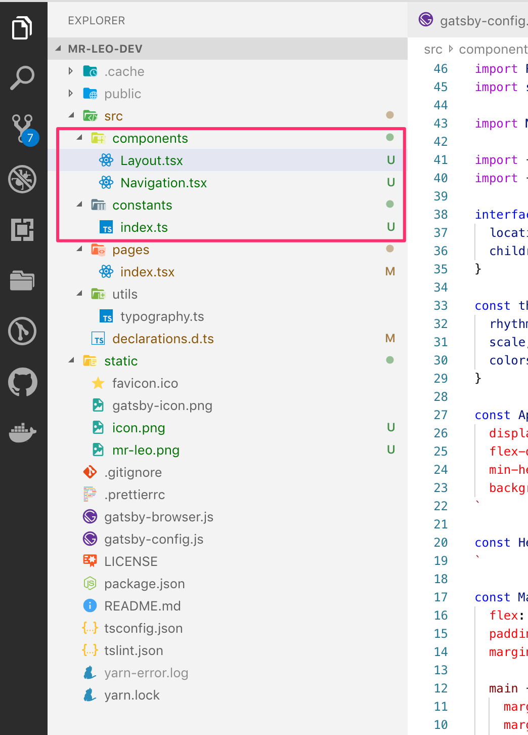Open Source Control view with badge 7
Screen dimensions: 528x735
(x=24, y=130)
